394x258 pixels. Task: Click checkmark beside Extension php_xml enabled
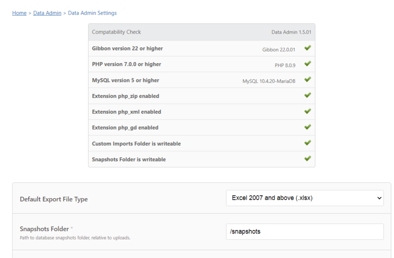308,111
